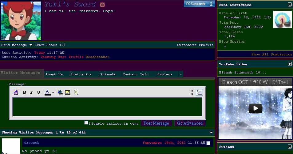The width and height of the screenshot is (293, 154).
Task: Open droomph's user profile link
Action: [32, 143]
